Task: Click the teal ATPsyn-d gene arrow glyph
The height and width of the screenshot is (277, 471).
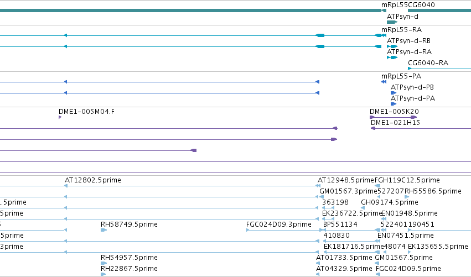Action: [x=392, y=22]
